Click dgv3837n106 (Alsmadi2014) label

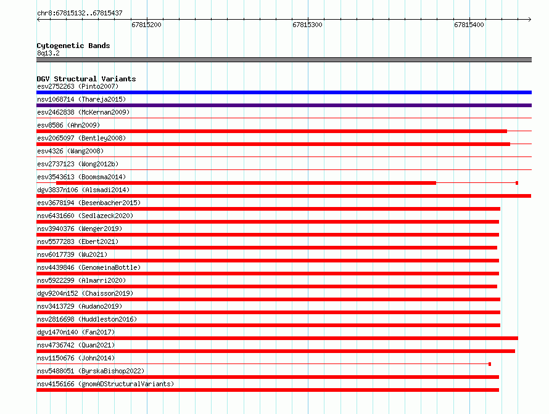(x=83, y=190)
